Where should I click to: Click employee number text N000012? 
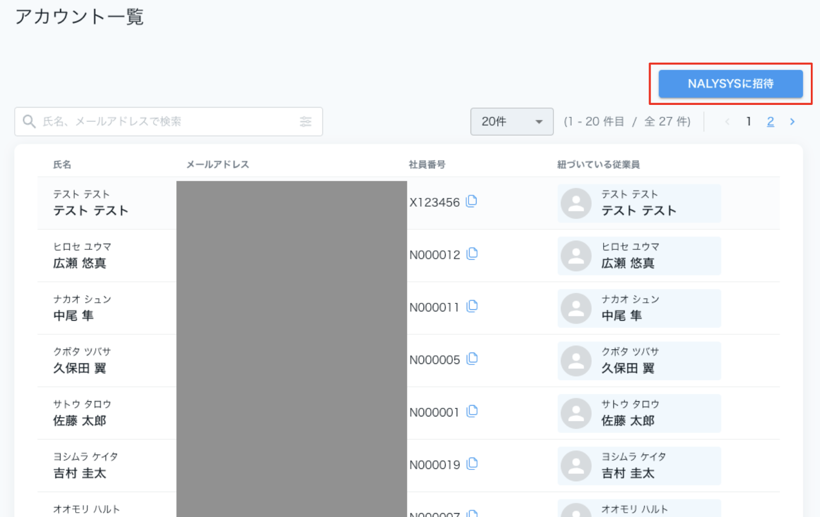[x=435, y=255]
